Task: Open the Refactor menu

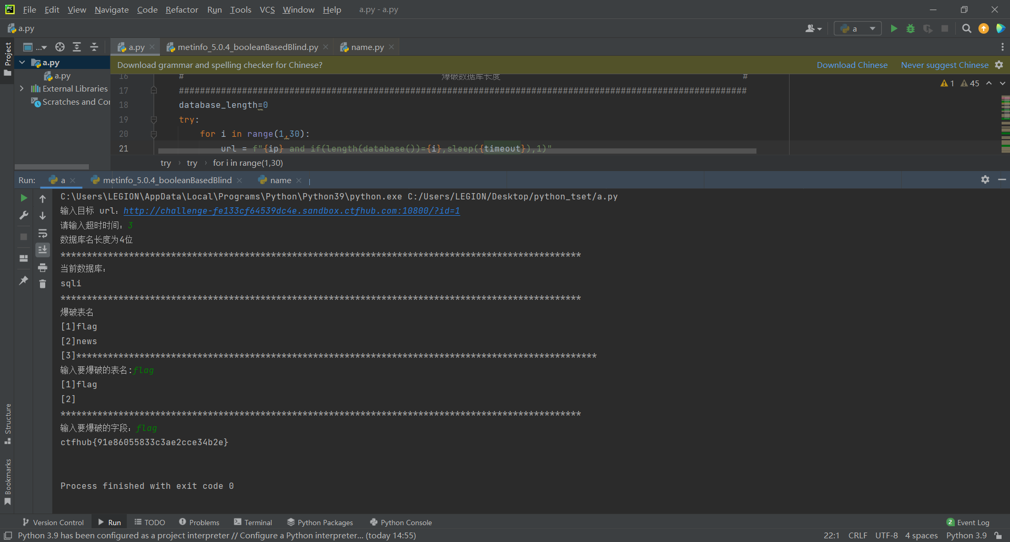Action: coord(181,9)
